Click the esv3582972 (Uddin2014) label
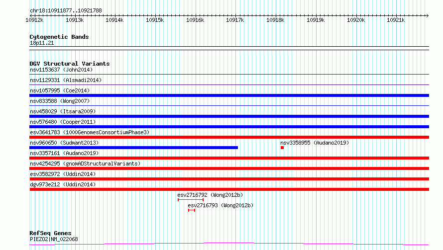This screenshot has height=250, width=443. tap(63, 174)
